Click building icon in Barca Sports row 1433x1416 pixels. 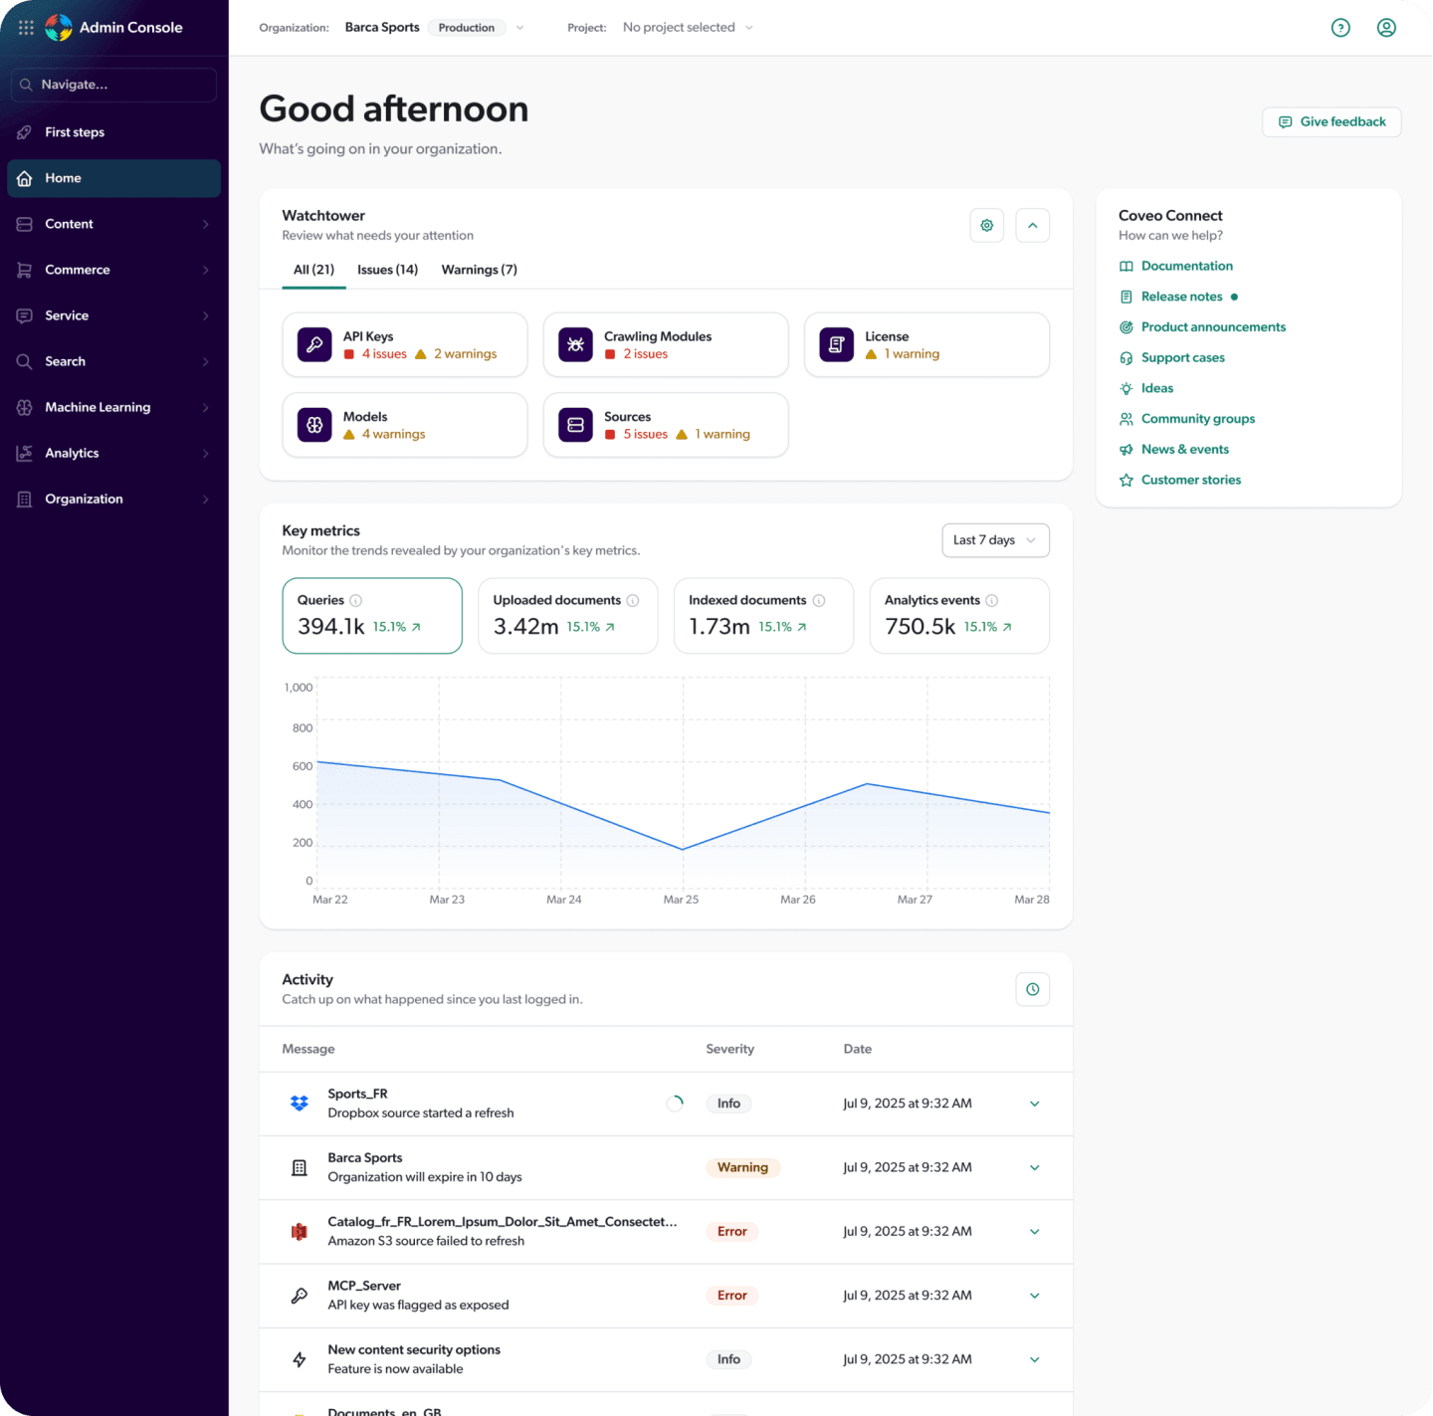coord(299,1167)
